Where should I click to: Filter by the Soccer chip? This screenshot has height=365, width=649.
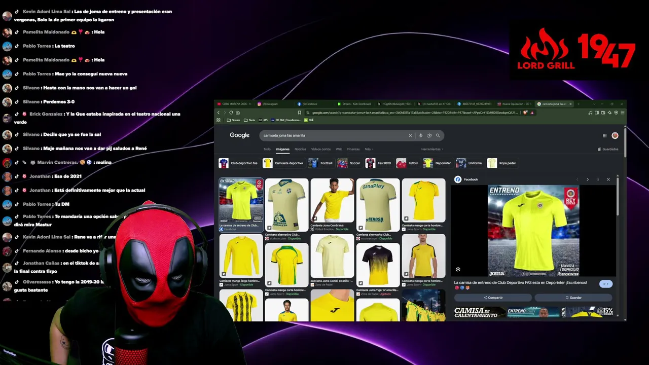pyautogui.click(x=350, y=163)
